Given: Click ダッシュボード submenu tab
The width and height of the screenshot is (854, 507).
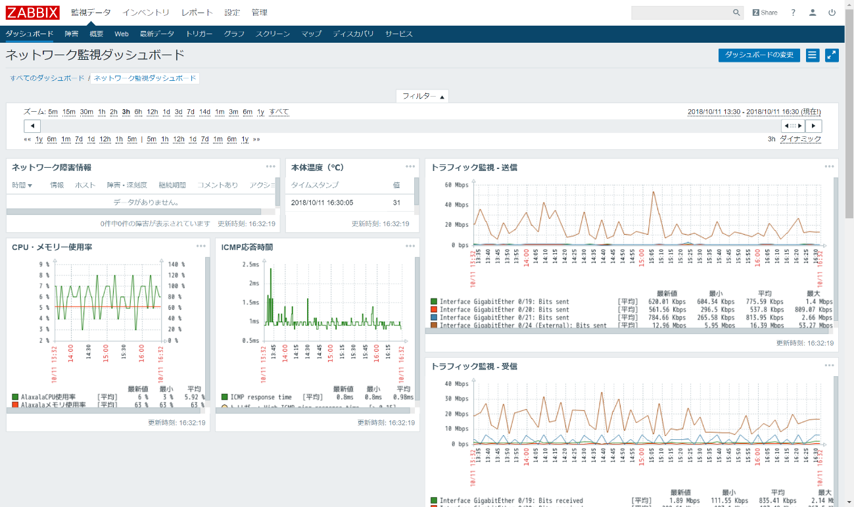Looking at the screenshot, I should click(x=30, y=34).
